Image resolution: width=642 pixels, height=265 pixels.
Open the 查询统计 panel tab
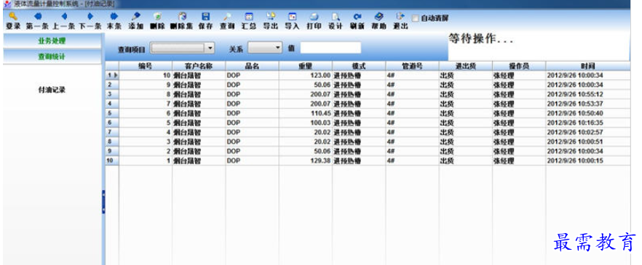coord(52,57)
